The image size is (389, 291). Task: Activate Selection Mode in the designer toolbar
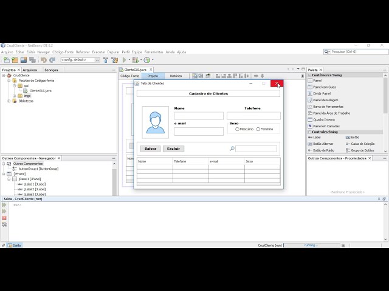point(194,76)
